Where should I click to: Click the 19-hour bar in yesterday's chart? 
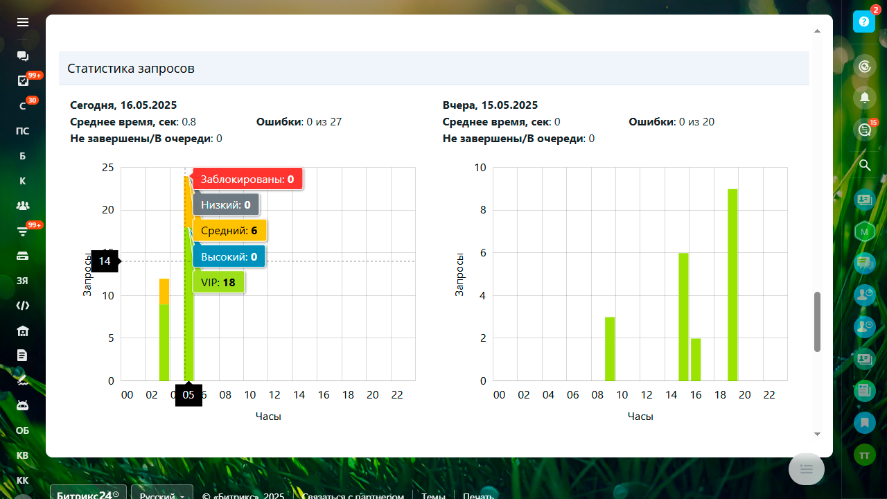tap(732, 285)
